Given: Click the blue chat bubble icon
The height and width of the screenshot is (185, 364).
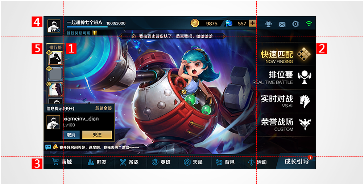Looking at the screenshot, I should (x=48, y=147).
